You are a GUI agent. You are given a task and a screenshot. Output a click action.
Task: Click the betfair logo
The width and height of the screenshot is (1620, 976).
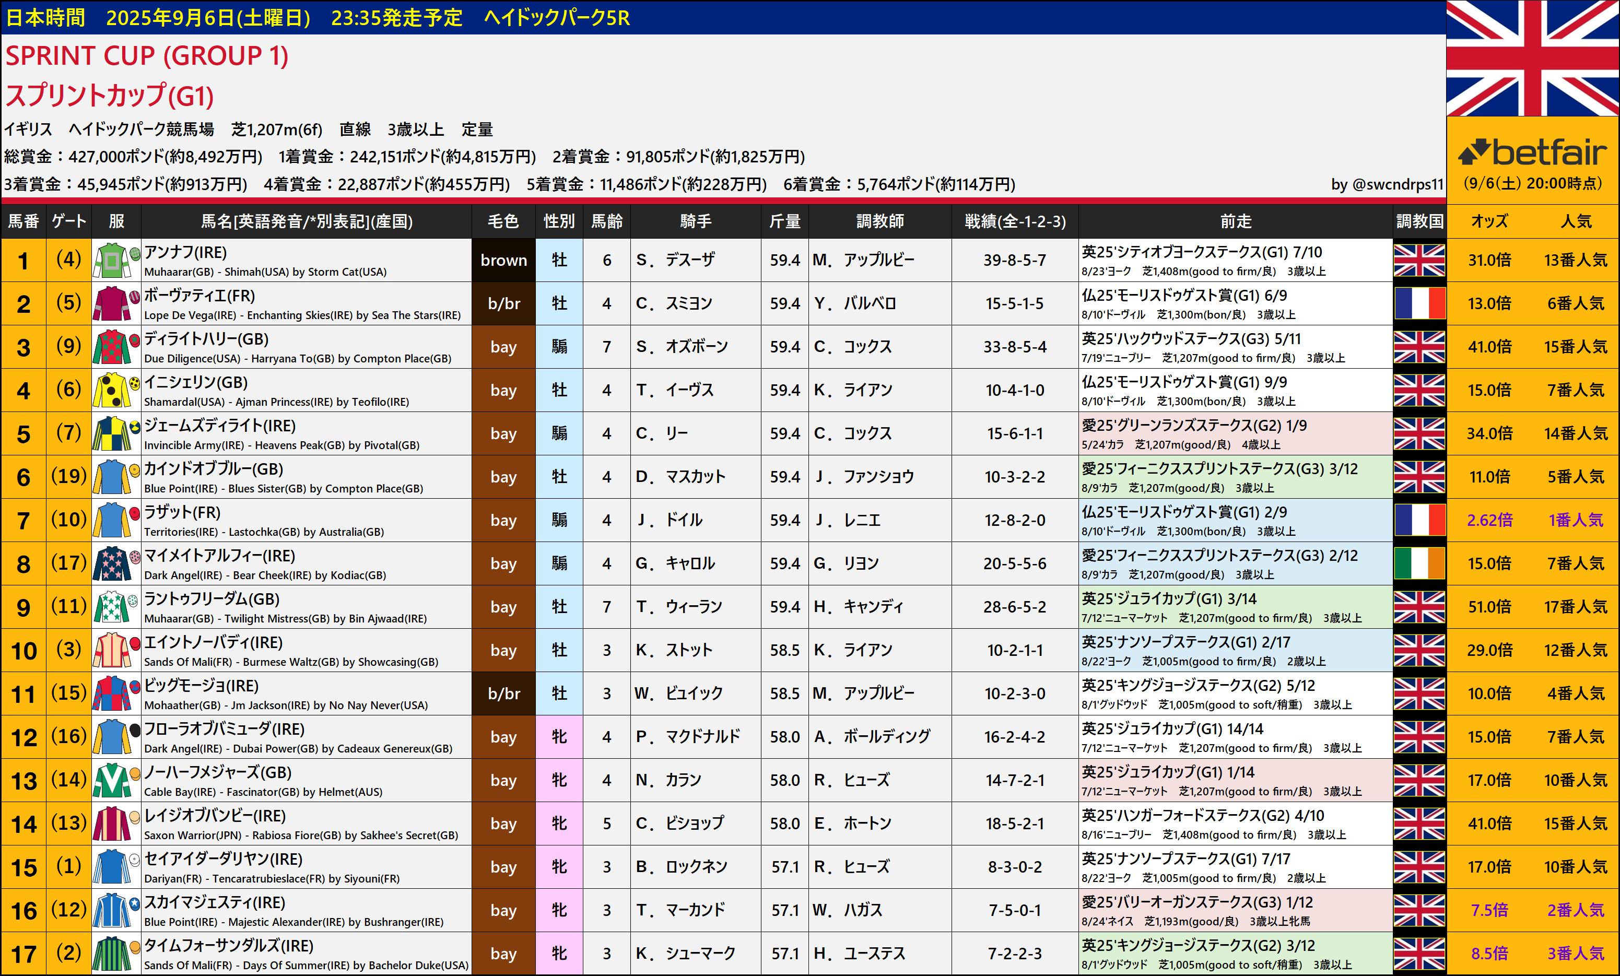point(1533,152)
